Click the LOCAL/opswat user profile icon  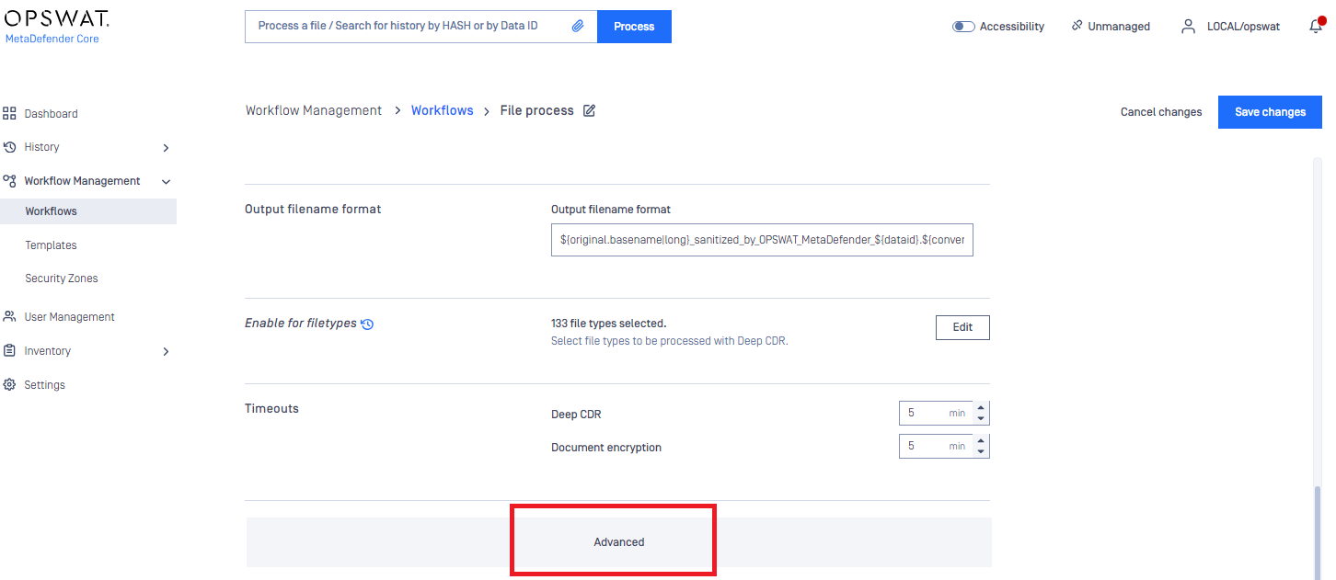coord(1188,27)
